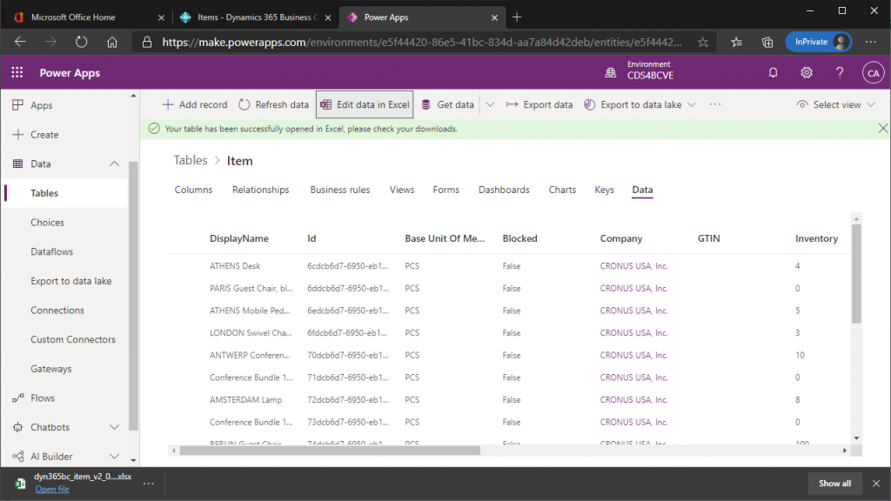Switch to the Views tab
The image size is (891, 501).
(x=402, y=190)
